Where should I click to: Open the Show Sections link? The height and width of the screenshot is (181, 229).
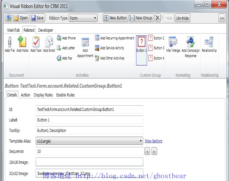[153, 141]
